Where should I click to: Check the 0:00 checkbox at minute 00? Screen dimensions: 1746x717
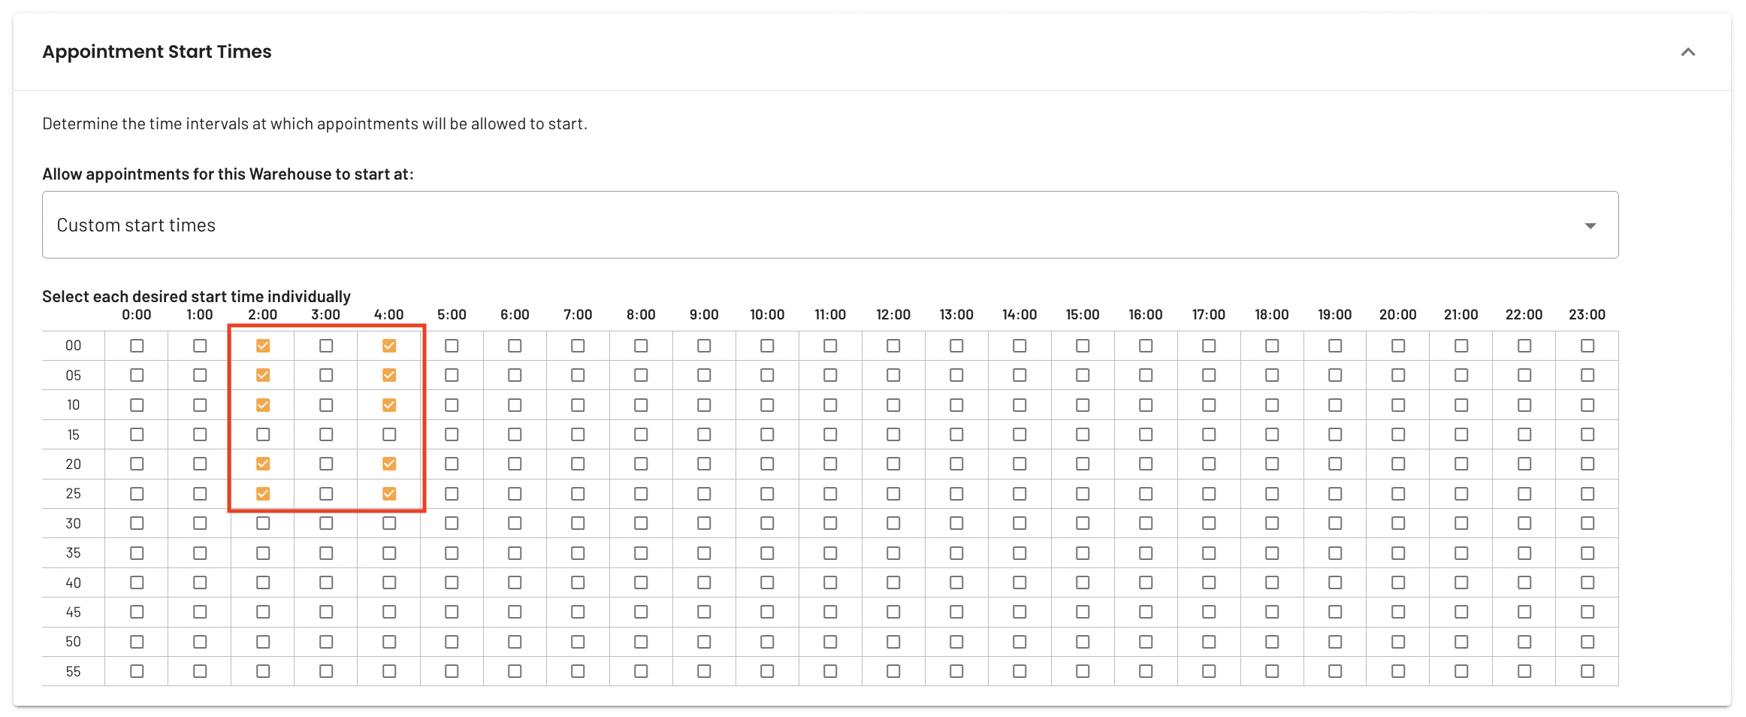coord(137,346)
